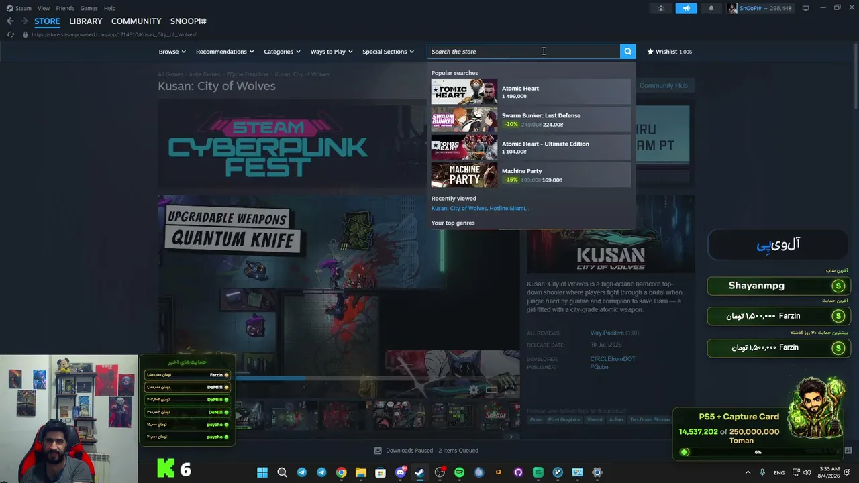Viewport: 859px width, 483px height.
Task: Open Spotify from the taskbar
Action: [x=459, y=472]
